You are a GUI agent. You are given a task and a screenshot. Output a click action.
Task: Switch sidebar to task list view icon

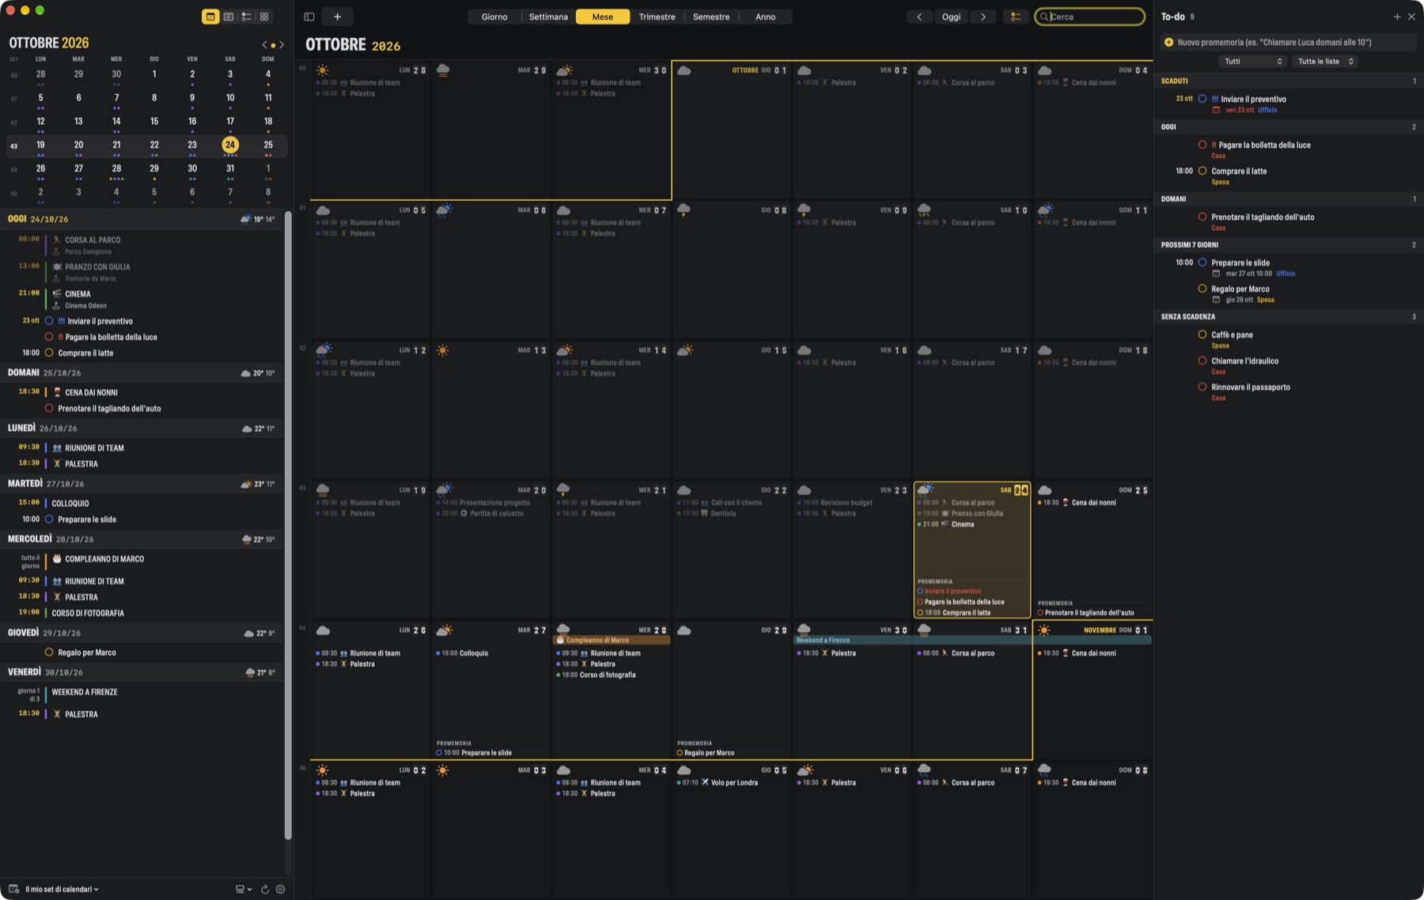(x=246, y=17)
